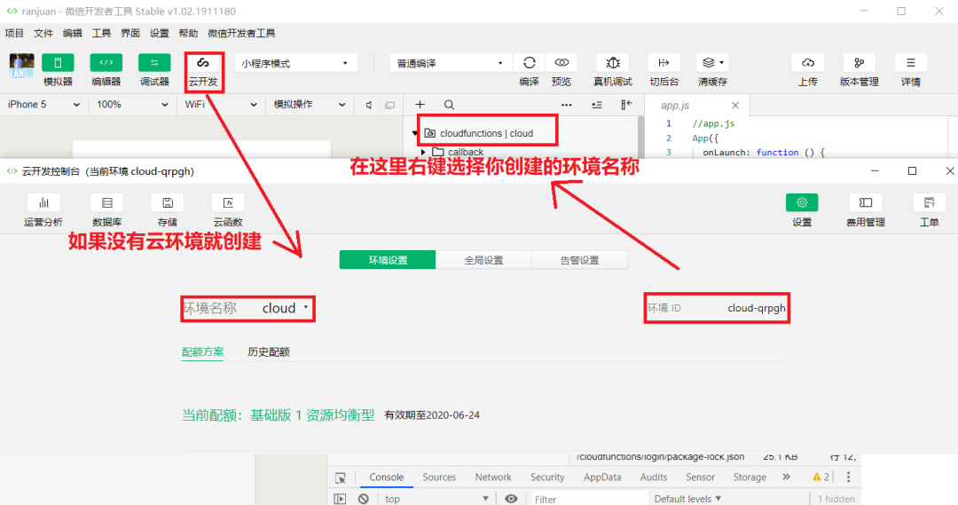Open the 普通编译 compile mode dropdown

450,63
